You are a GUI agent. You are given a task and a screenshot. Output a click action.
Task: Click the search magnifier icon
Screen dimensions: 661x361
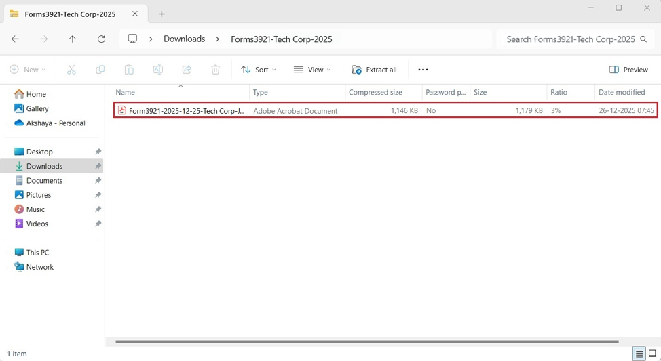[x=643, y=39]
